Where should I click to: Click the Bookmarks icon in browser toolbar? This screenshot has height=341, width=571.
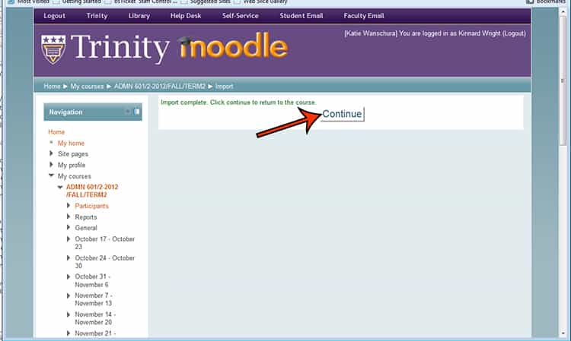[x=529, y=2]
